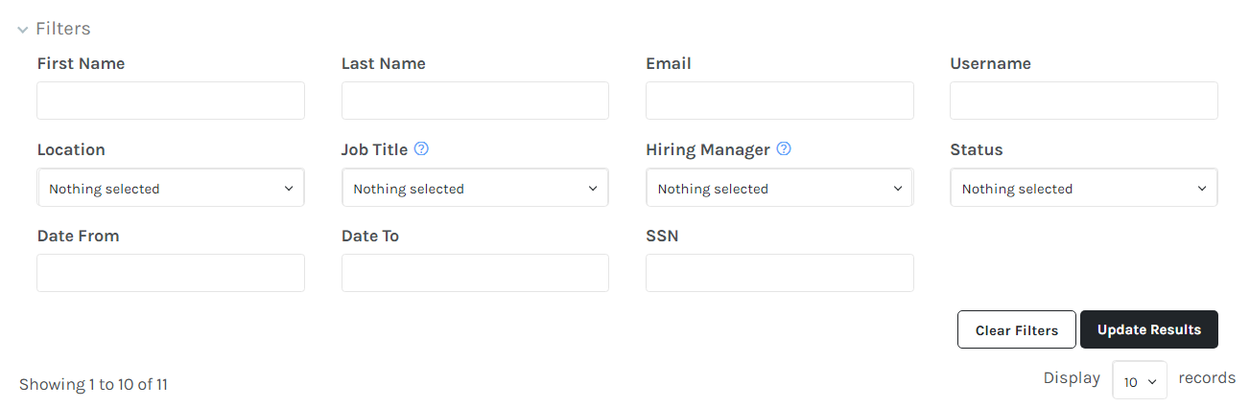This screenshot has height=407, width=1250.
Task: Click the SSN label
Action: (x=662, y=236)
